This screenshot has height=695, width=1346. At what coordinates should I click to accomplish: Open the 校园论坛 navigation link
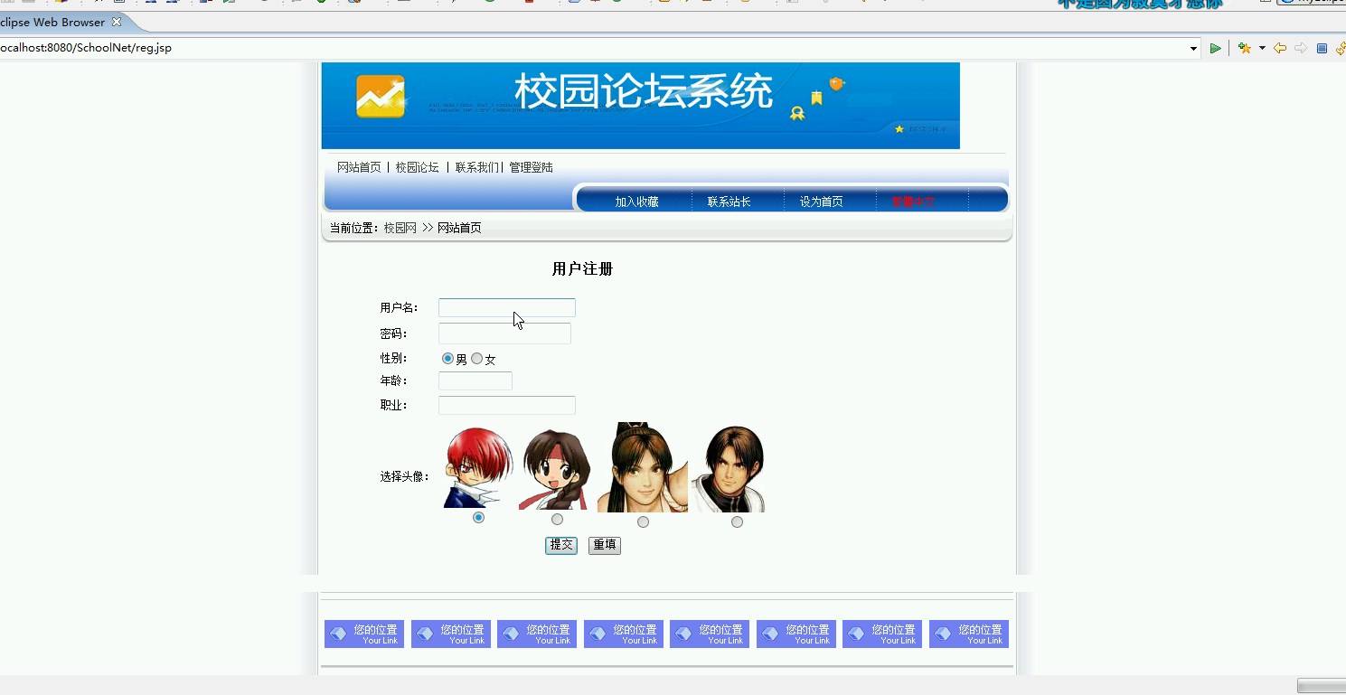(x=417, y=167)
